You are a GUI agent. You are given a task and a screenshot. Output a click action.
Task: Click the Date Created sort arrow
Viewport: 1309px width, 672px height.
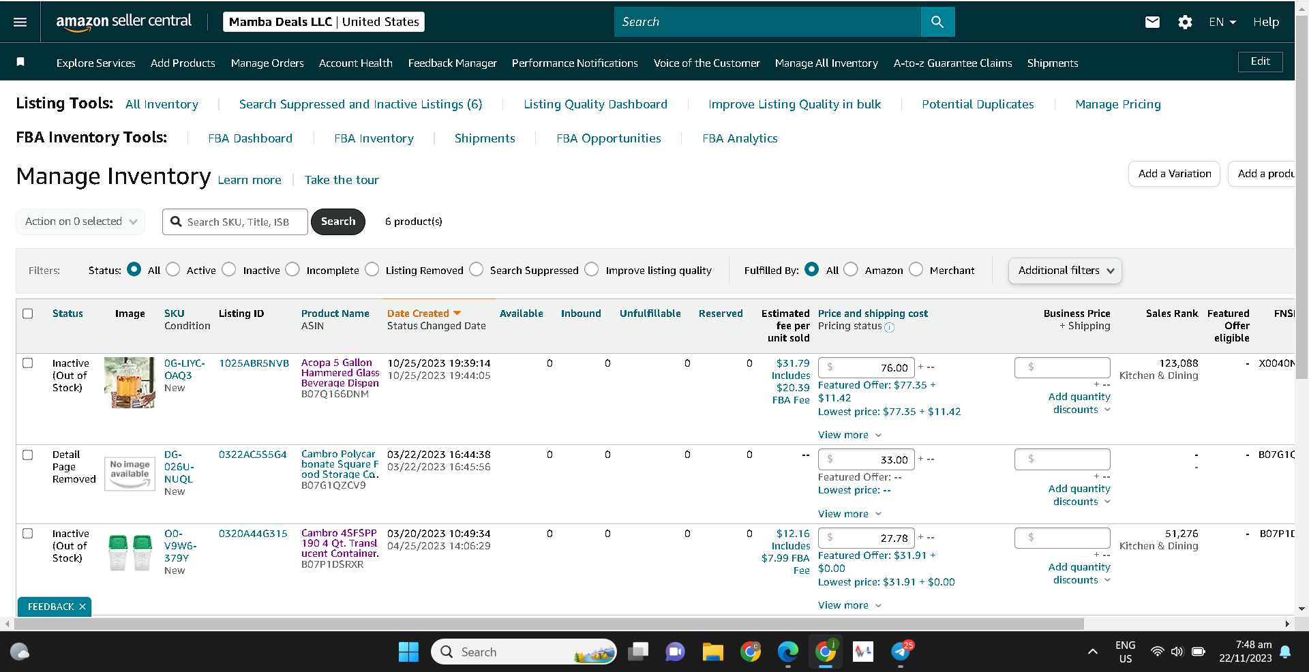click(457, 313)
